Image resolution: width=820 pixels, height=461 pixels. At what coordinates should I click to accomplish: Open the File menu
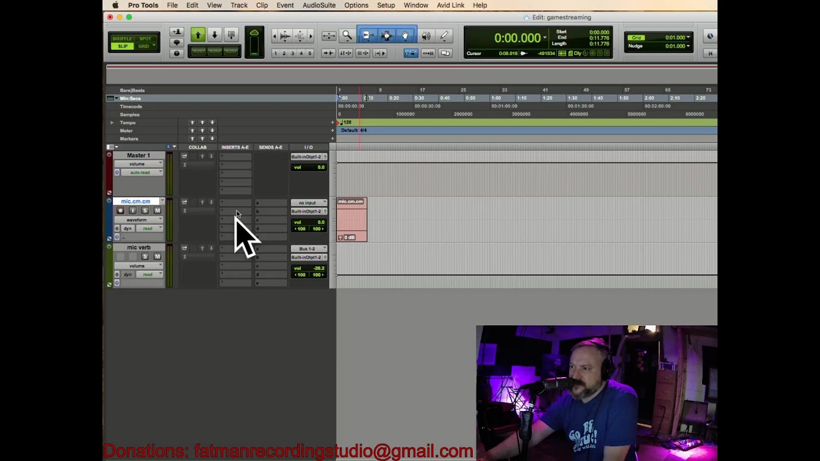(172, 5)
